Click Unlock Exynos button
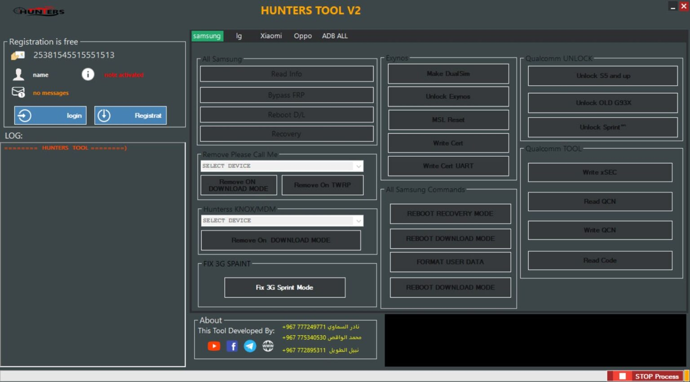 click(x=448, y=97)
